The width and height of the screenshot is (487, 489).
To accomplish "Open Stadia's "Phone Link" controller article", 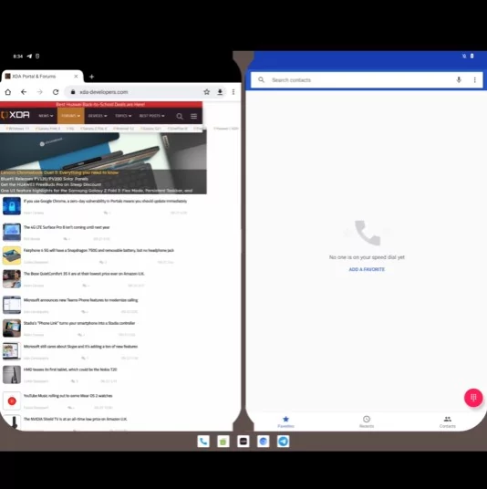I will (79, 323).
